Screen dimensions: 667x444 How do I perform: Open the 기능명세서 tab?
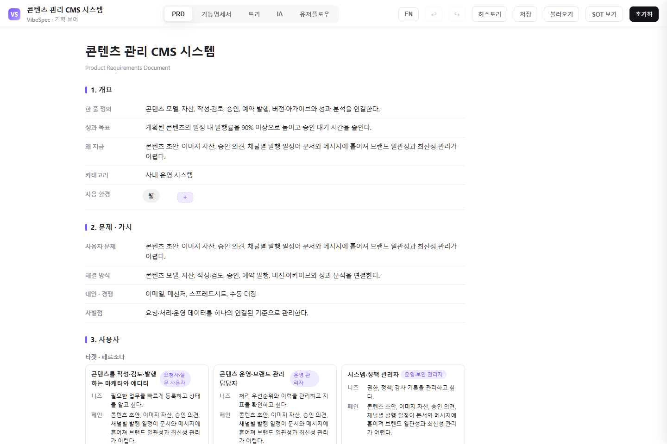click(x=216, y=14)
